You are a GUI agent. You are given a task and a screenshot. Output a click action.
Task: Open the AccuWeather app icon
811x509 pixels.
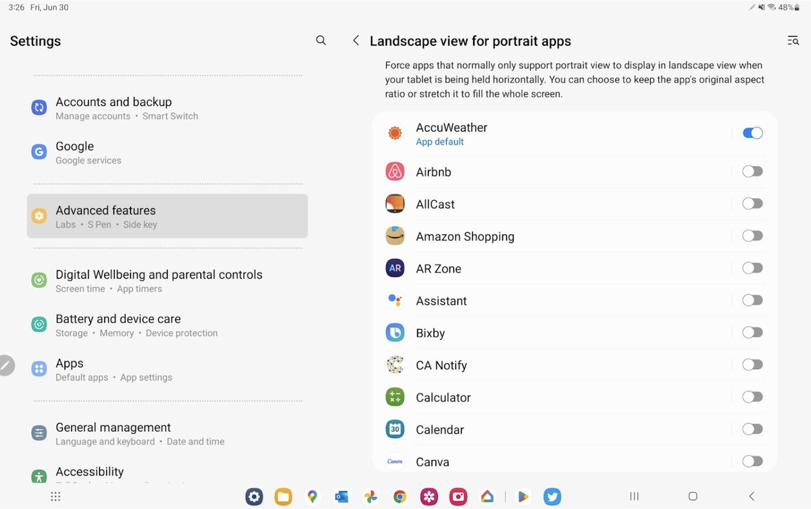(395, 132)
